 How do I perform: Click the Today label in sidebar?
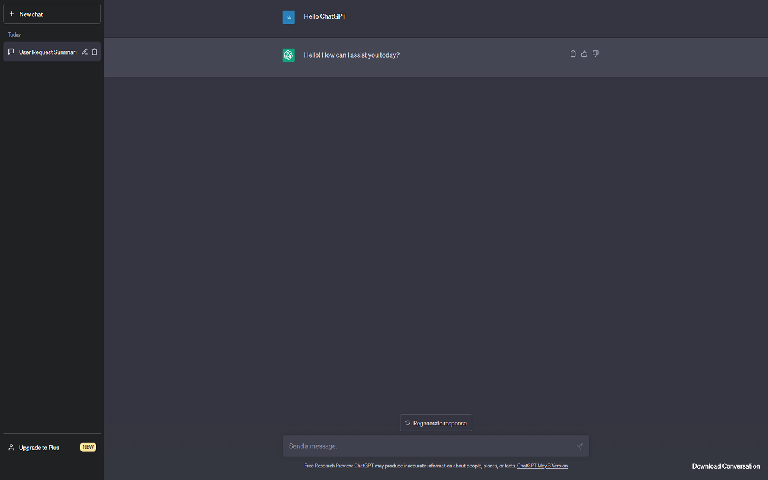[x=14, y=35]
